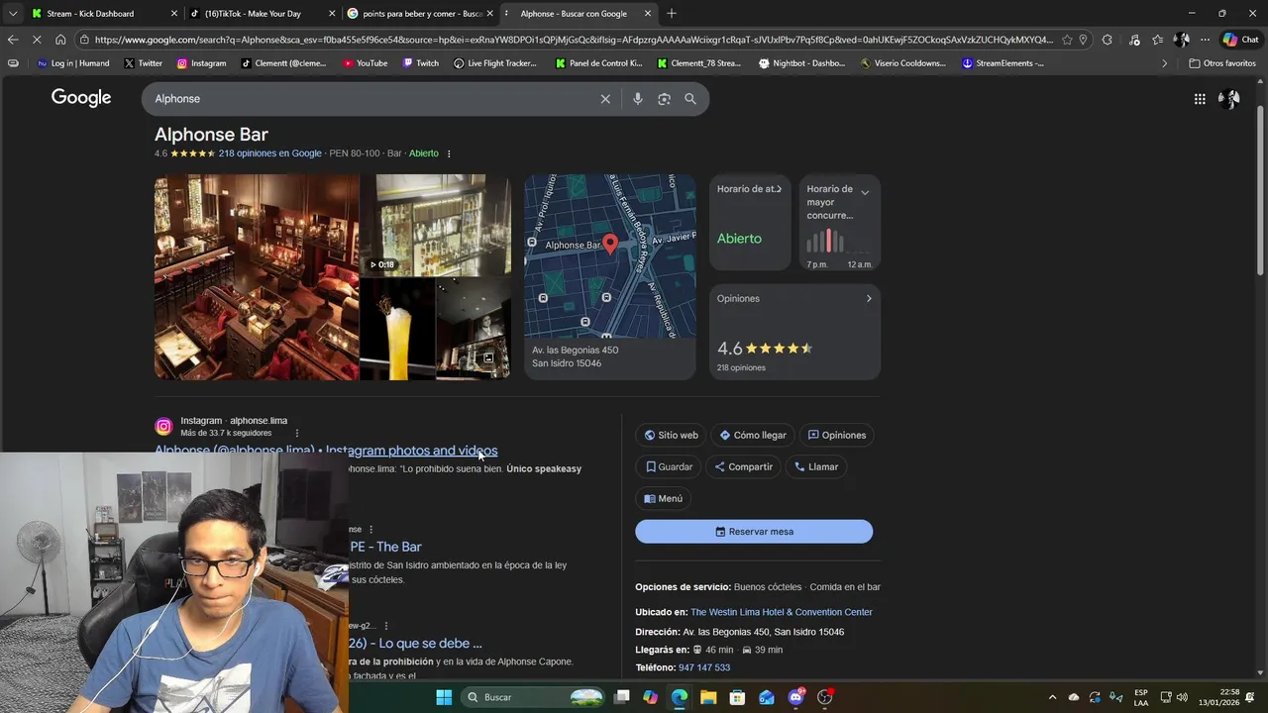Click the browser address bar URL
The image size is (1268, 713).
click(x=573, y=40)
